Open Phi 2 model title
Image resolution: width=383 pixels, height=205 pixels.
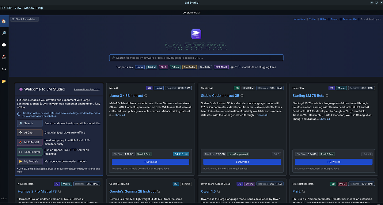(297, 192)
